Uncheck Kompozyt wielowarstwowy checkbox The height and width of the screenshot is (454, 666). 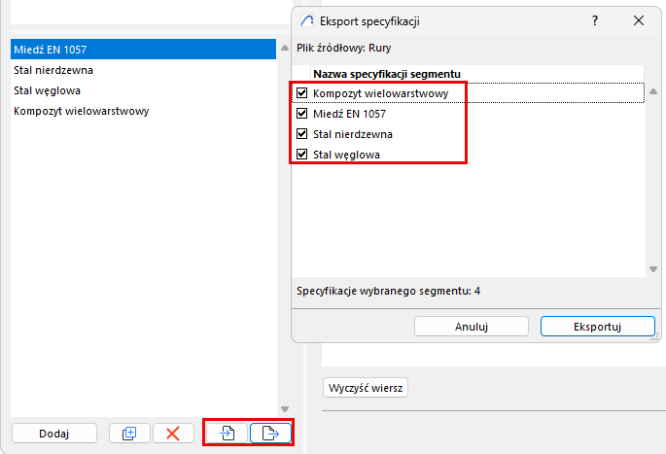302,93
